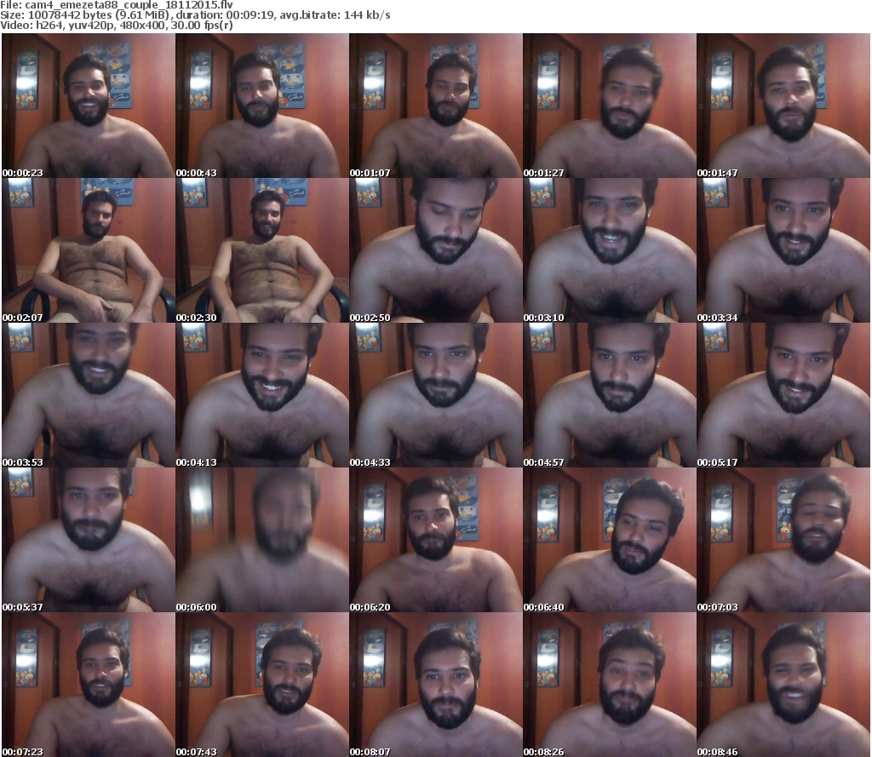Viewport: 872px width, 757px height.
Task: Select the frame at timestamp 00:04:33
Action: pos(436,395)
